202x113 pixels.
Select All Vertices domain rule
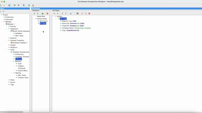[x=44, y=21]
